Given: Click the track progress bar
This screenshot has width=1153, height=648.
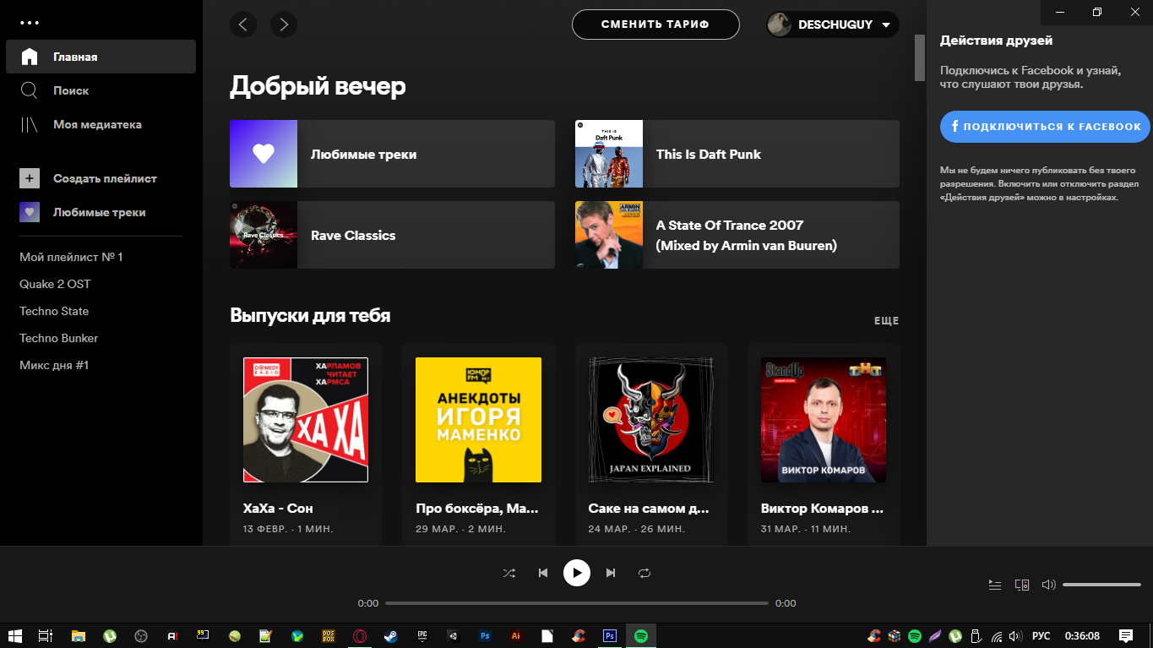Looking at the screenshot, I should click(x=577, y=603).
